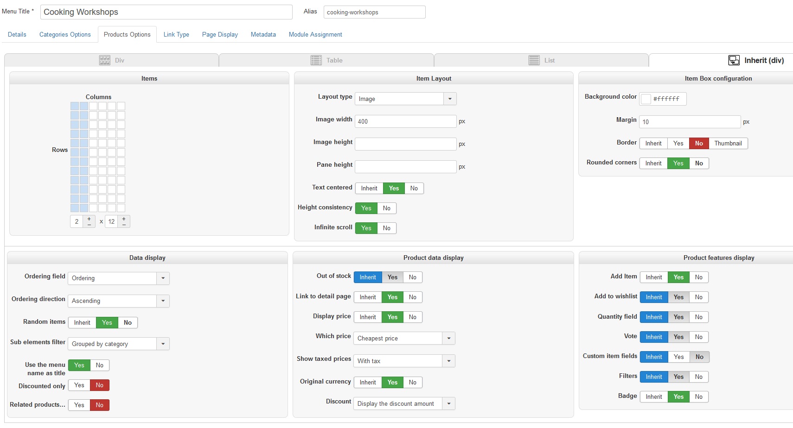This screenshot has width=793, height=428.
Task: Set Add Item to Inherit
Action: 654,277
